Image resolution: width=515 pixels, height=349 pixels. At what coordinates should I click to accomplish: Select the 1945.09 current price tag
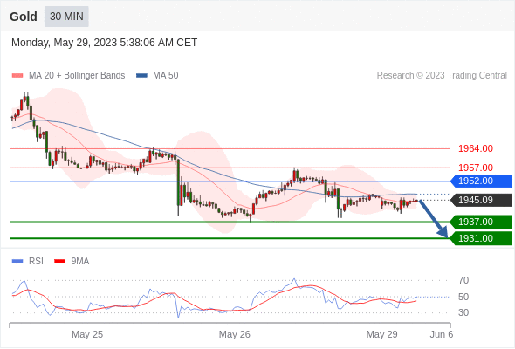481,200
